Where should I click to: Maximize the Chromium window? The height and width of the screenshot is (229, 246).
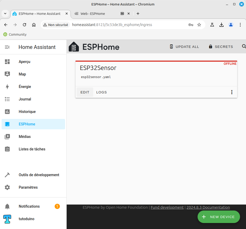point(234,4)
